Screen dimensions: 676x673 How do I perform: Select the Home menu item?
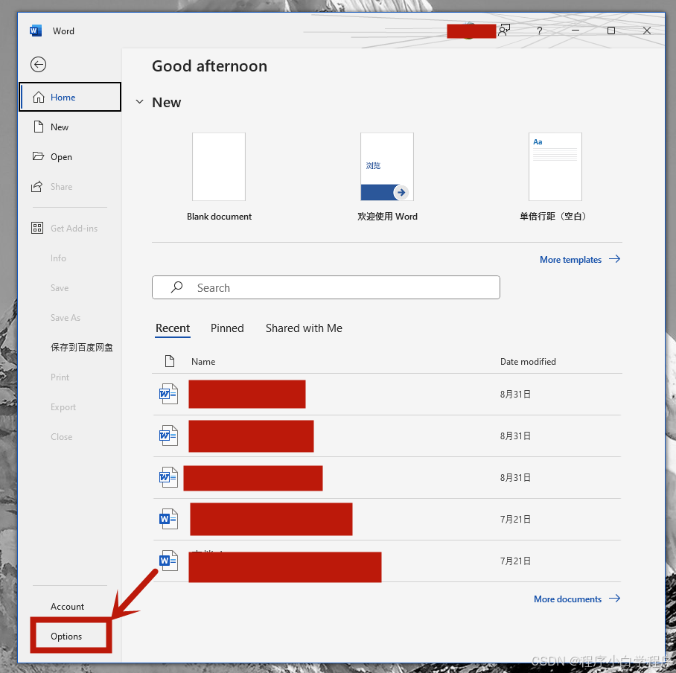coord(70,97)
